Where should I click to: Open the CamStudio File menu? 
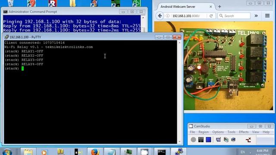pyautogui.click(x=192, y=132)
